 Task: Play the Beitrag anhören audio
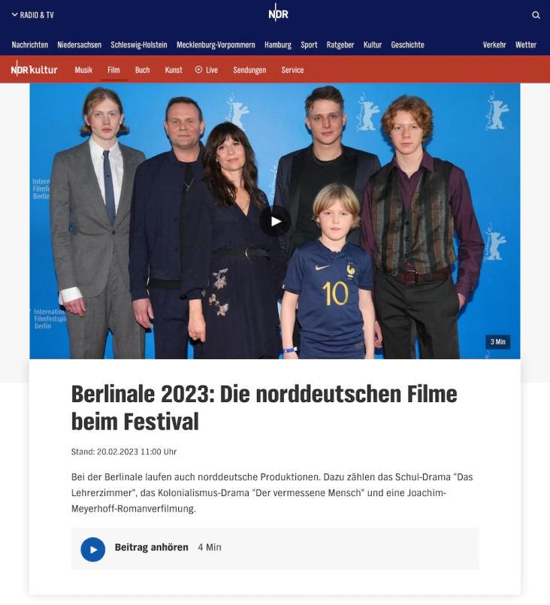(93, 549)
